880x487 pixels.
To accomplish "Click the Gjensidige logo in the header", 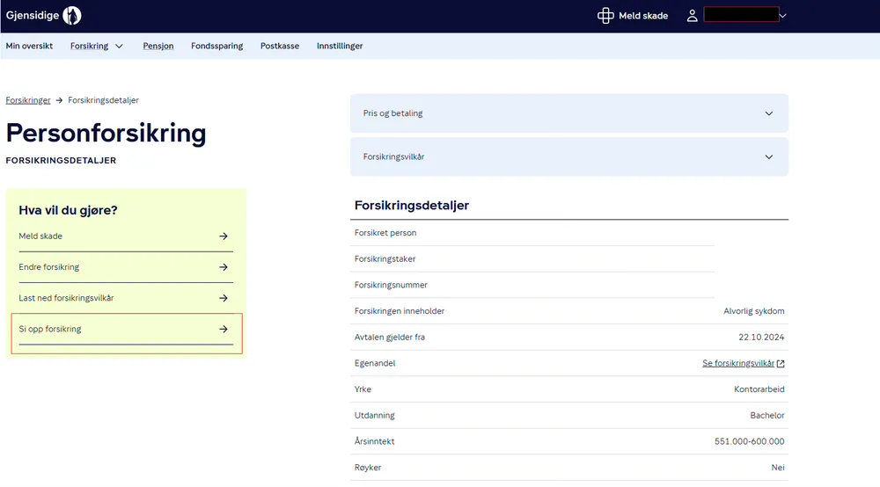I will coord(43,15).
